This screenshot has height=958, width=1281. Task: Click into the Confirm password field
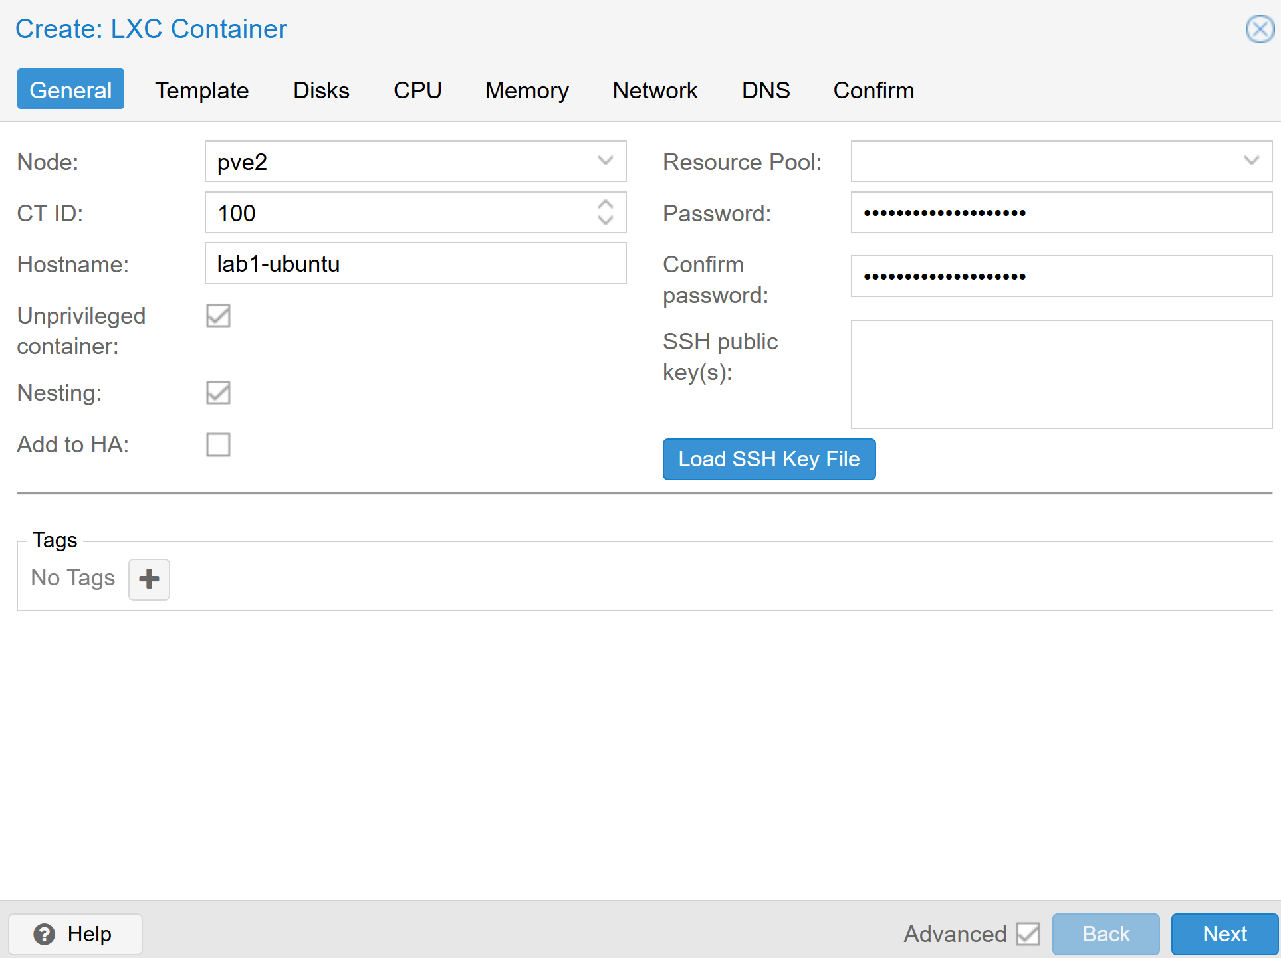click(x=1062, y=276)
